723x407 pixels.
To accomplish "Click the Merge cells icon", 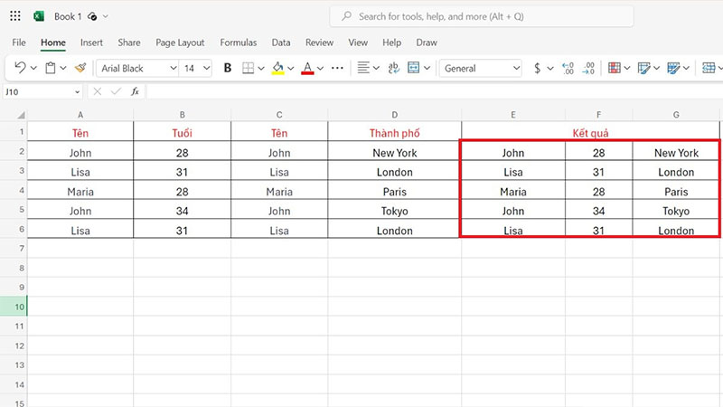I will click(x=414, y=68).
